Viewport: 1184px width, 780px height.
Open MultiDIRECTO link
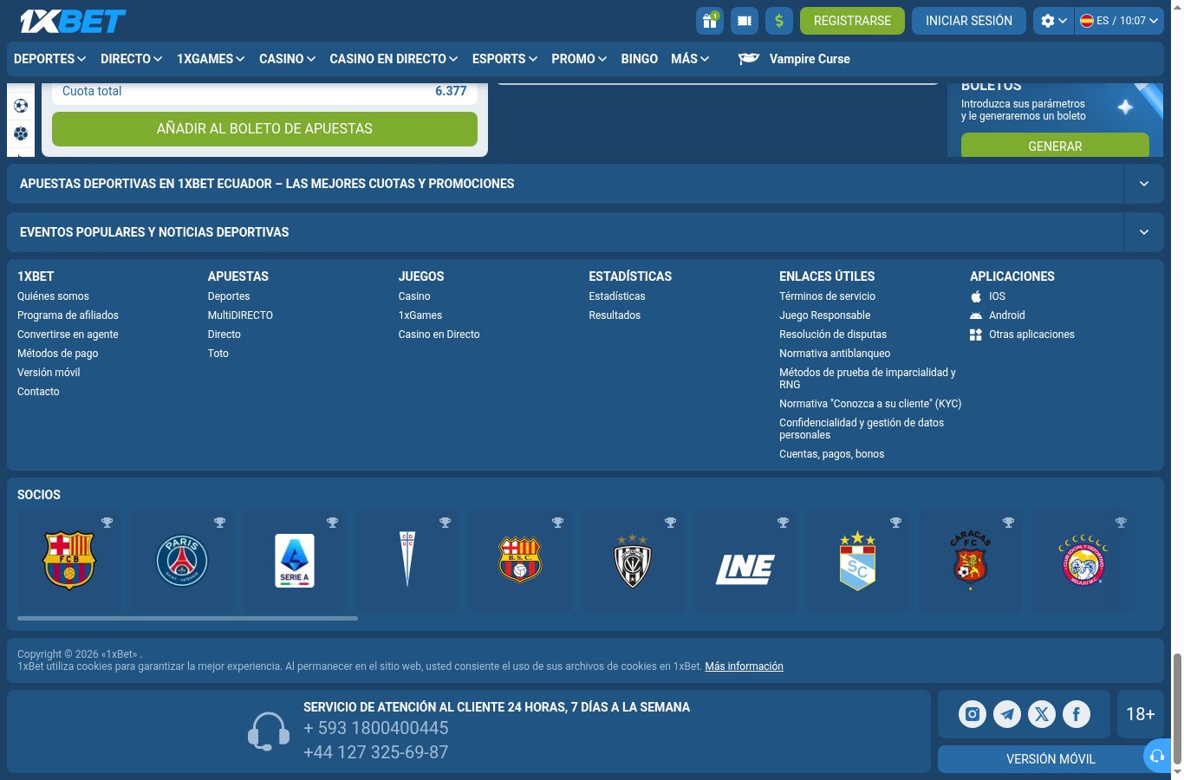pos(240,315)
